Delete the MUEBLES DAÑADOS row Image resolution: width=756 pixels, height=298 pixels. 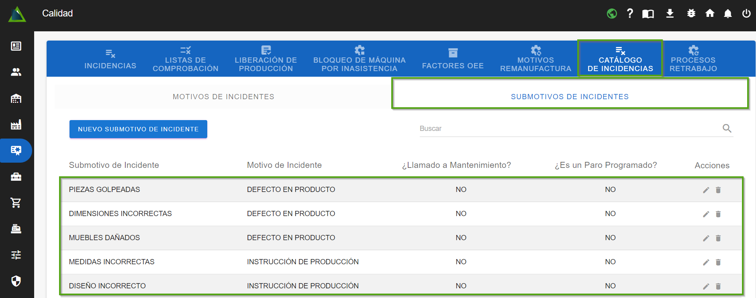pos(718,238)
